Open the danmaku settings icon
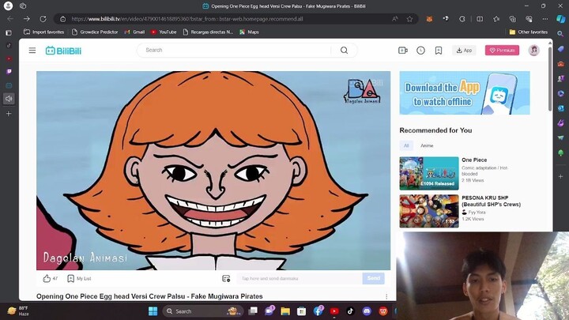Viewport: 569px width, 320px height. coord(226,278)
